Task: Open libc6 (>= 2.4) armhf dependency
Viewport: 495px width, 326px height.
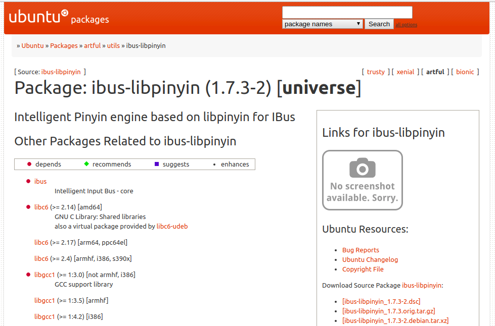Action: tap(41, 258)
